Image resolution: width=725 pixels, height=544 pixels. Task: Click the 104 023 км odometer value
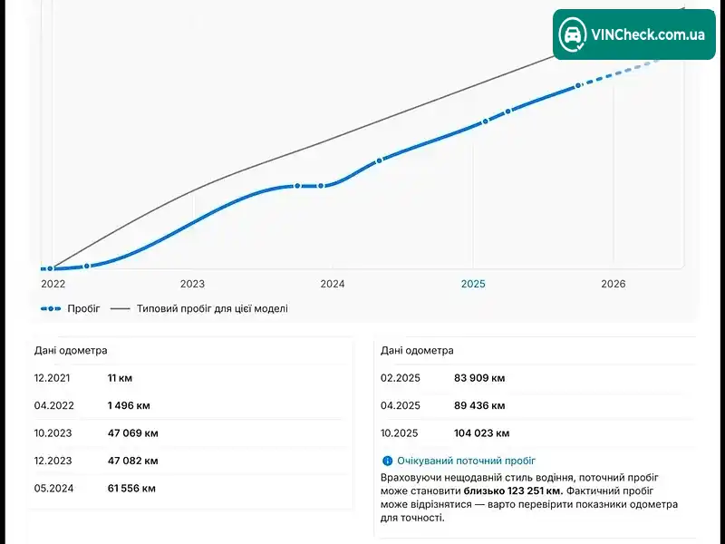coord(482,433)
